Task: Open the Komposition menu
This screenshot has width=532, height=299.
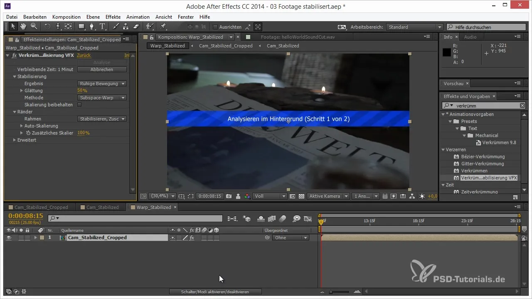Action: point(66,17)
